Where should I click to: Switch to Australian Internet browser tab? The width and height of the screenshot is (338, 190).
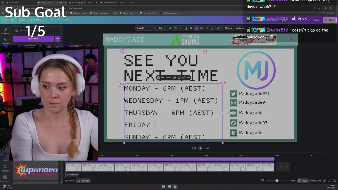pos(114,3)
